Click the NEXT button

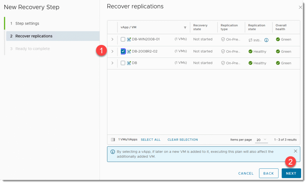tap(291, 173)
